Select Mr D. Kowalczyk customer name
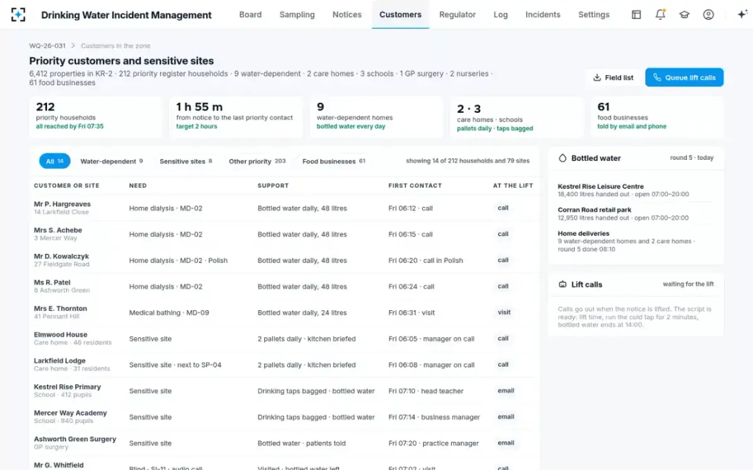Image resolution: width=753 pixels, height=470 pixels. point(61,256)
